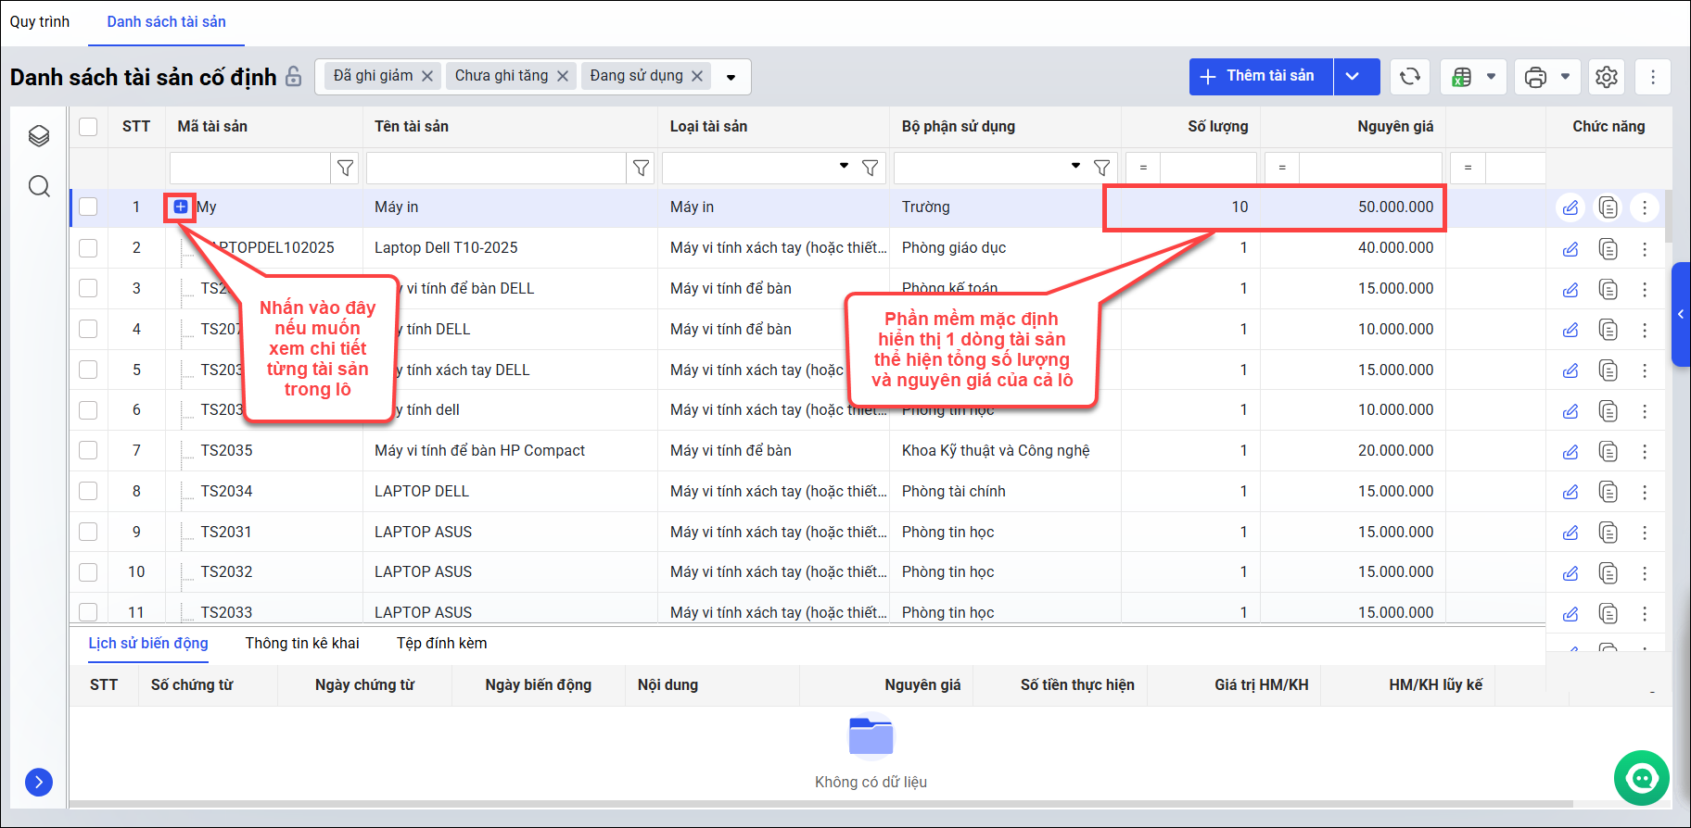Expand the Máy in asset lot row
Viewport: 1691px width, 828px height.
[x=181, y=207]
